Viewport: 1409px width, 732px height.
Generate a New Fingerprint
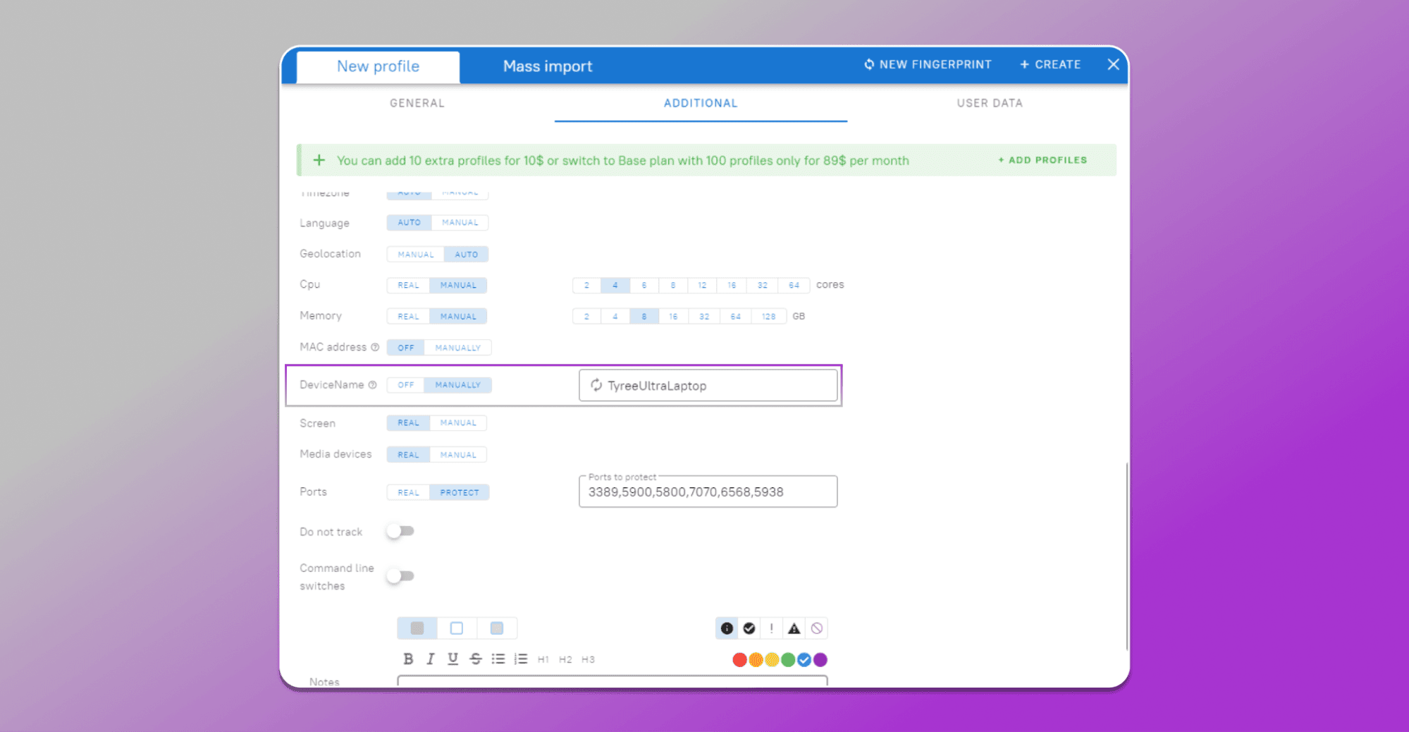(928, 64)
